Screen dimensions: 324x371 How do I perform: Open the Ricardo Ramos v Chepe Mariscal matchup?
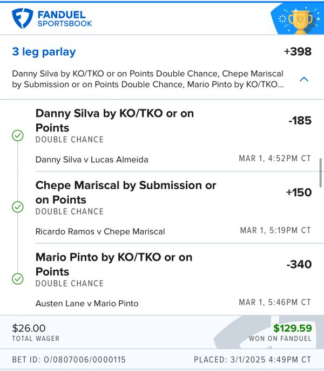[100, 231]
